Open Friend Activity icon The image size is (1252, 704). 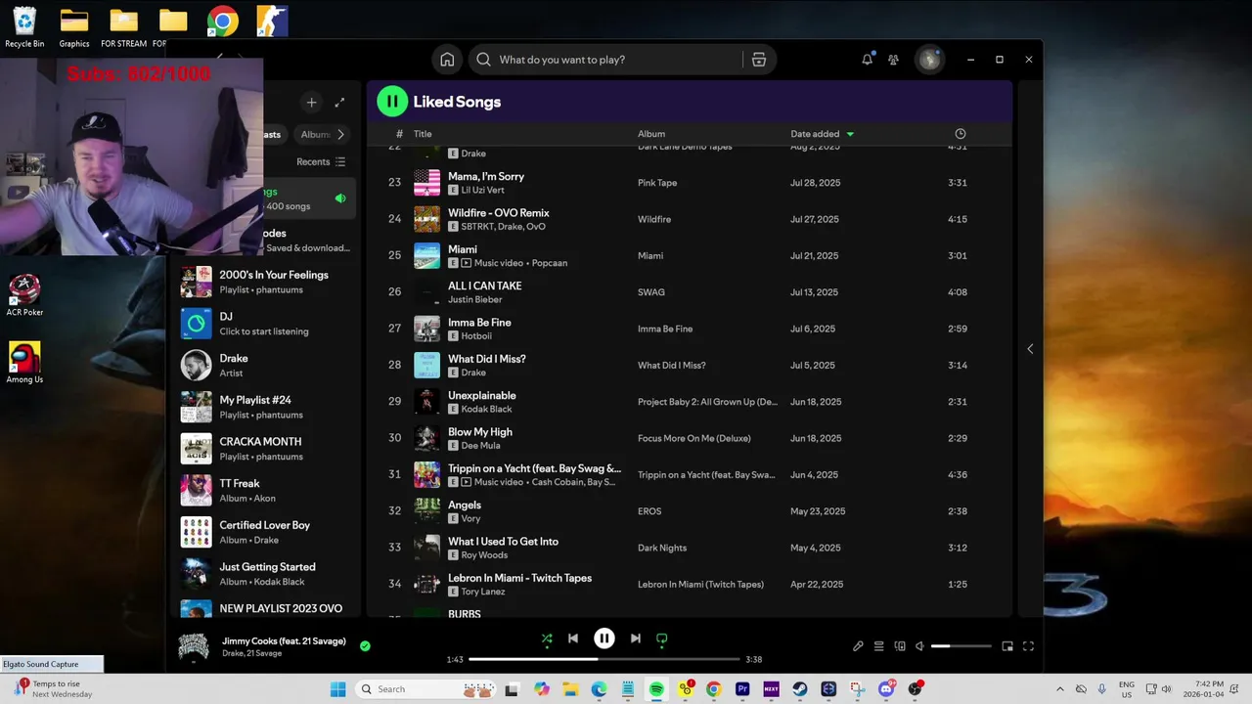pyautogui.click(x=893, y=60)
